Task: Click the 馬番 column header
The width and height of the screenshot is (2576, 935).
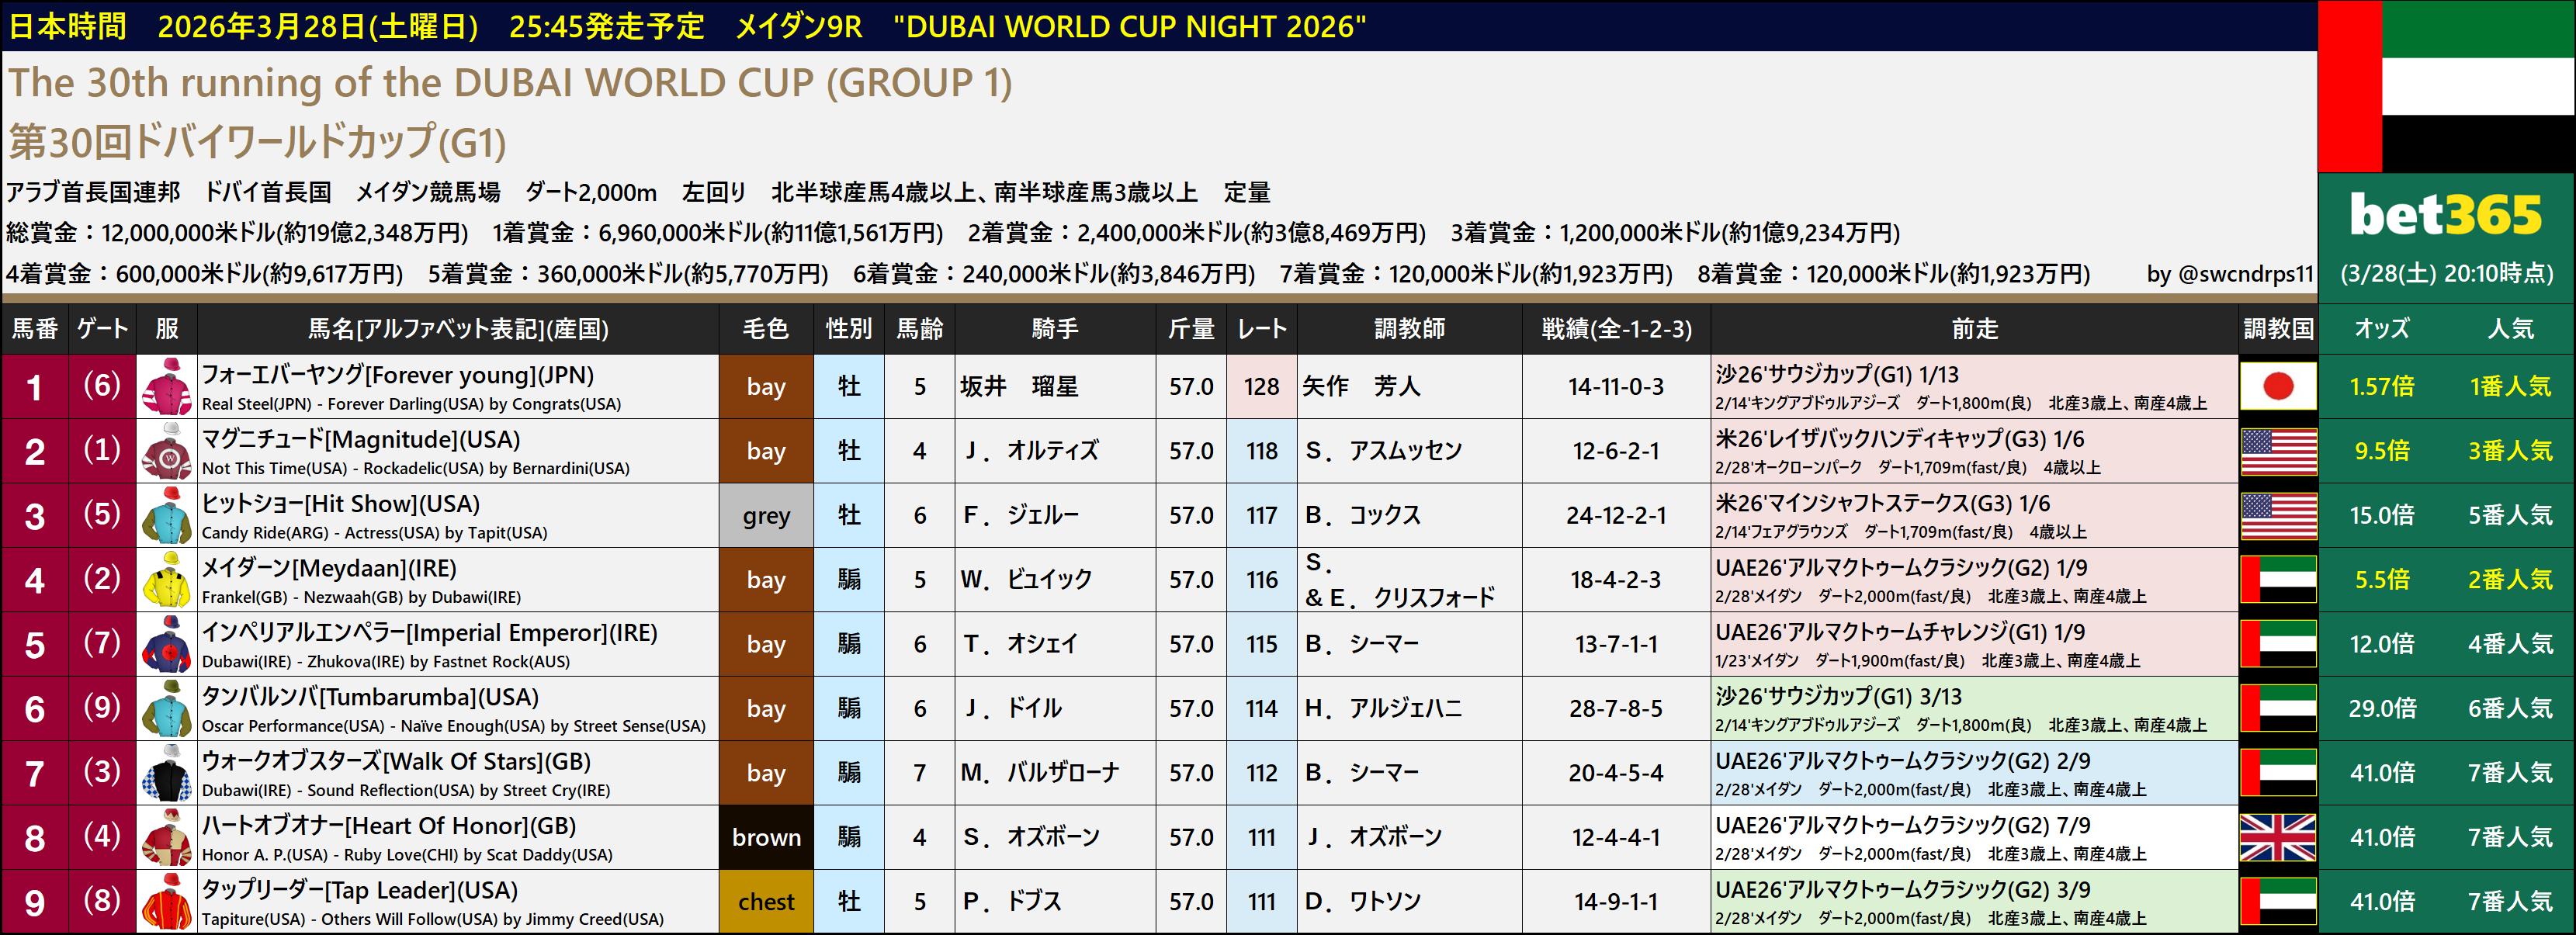Action: pyautogui.click(x=35, y=329)
